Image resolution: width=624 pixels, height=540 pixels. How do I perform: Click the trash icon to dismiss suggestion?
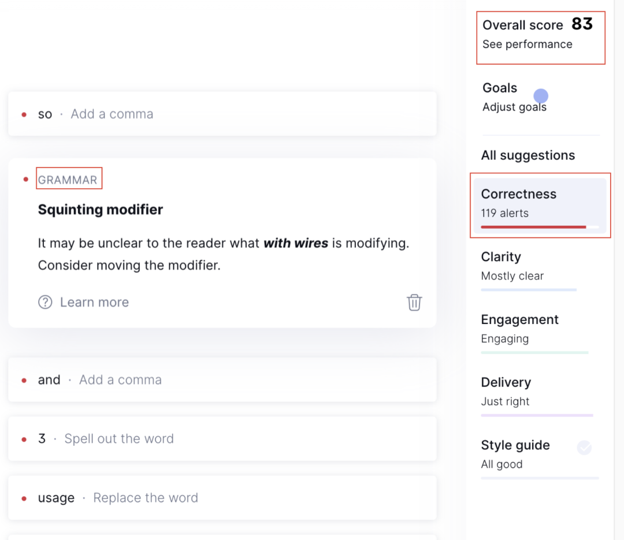[414, 303]
